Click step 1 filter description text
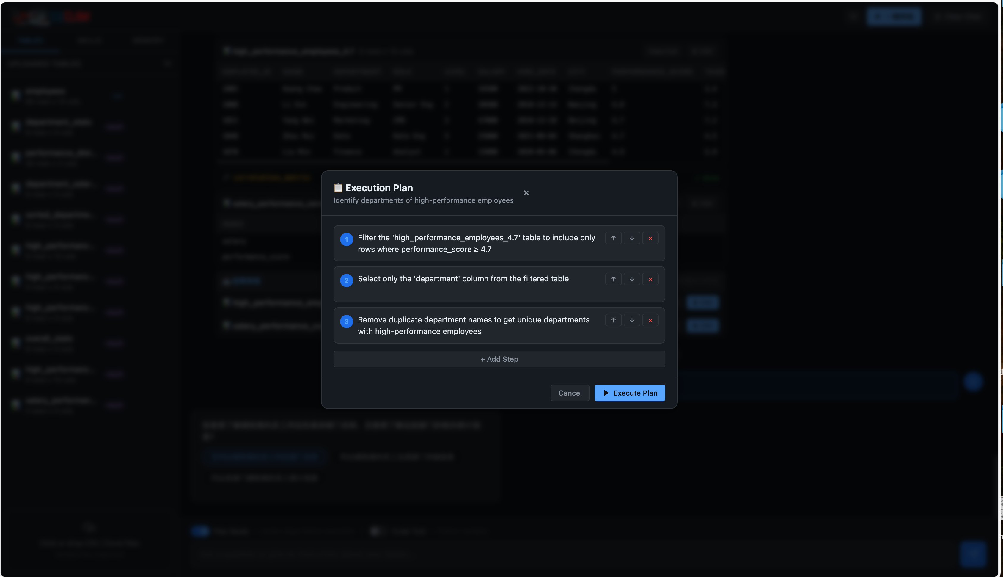 (x=476, y=243)
